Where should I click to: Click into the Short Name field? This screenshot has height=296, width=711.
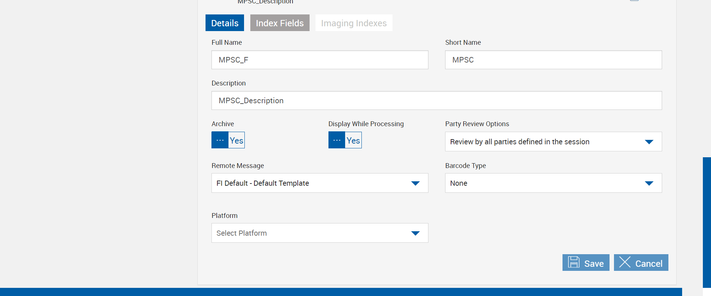pos(553,60)
